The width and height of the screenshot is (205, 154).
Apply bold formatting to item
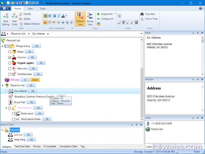point(54,16)
